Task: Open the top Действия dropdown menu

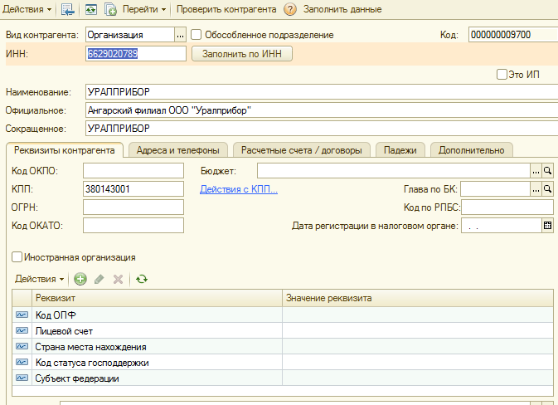Action: (27, 9)
